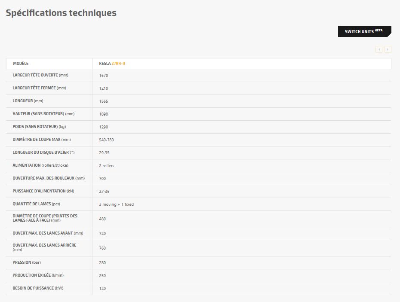Select the Pression (bar) row label
This screenshot has height=302, width=400.
point(27,262)
